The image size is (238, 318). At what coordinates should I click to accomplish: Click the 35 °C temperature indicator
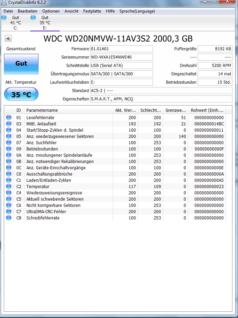pos(21,94)
